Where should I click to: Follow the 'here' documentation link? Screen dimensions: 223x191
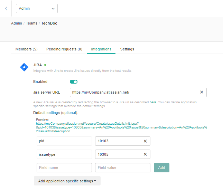[x=153, y=102]
